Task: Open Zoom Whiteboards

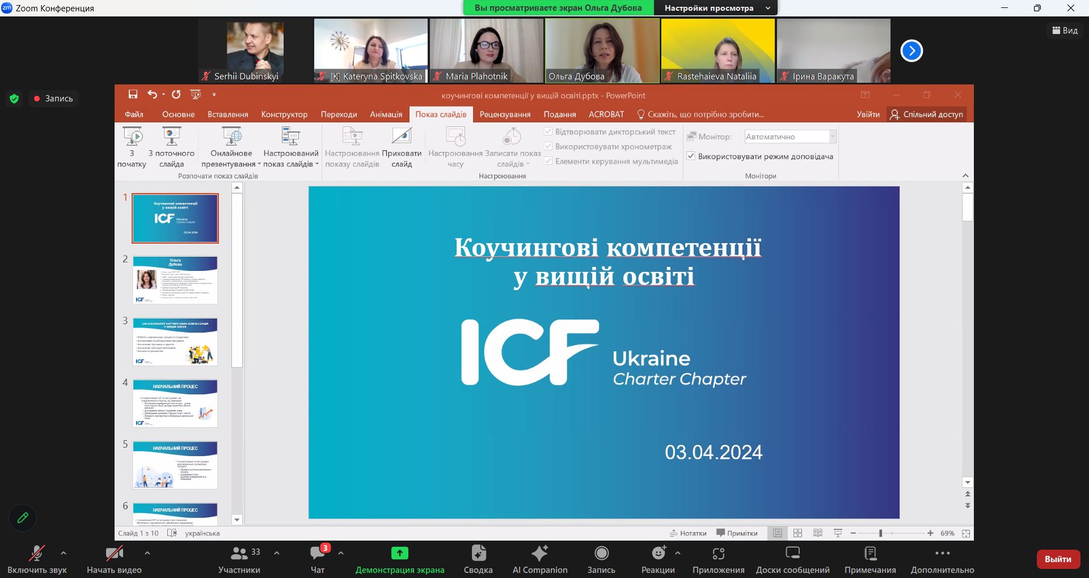Action: coord(793,559)
